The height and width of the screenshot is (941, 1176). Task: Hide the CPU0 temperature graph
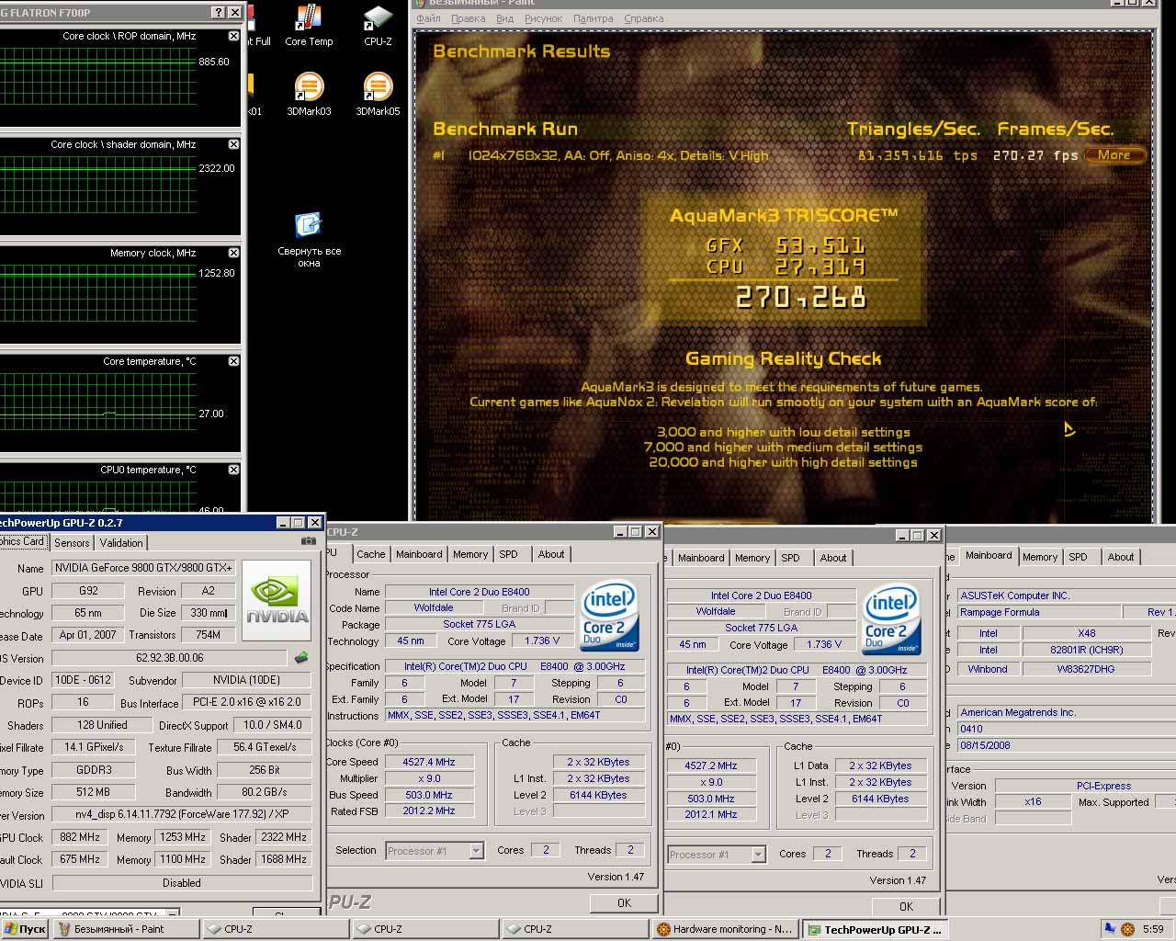[233, 470]
